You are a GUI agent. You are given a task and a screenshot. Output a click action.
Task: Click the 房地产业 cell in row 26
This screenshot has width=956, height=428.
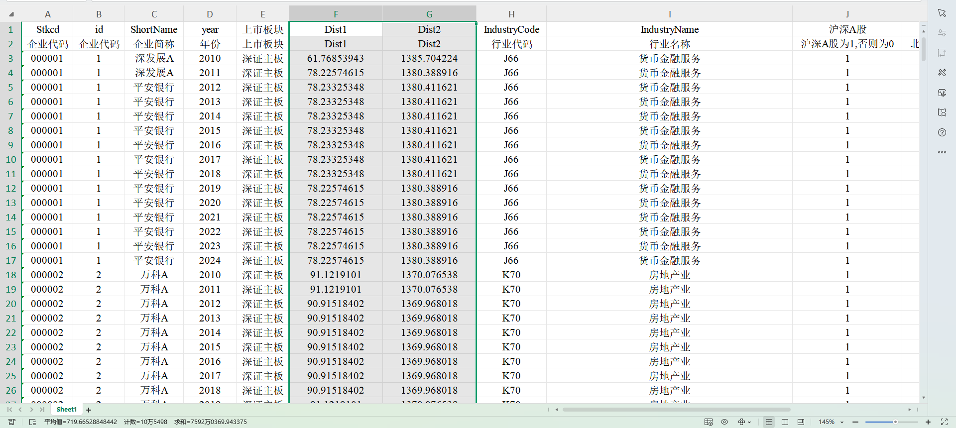coord(670,390)
